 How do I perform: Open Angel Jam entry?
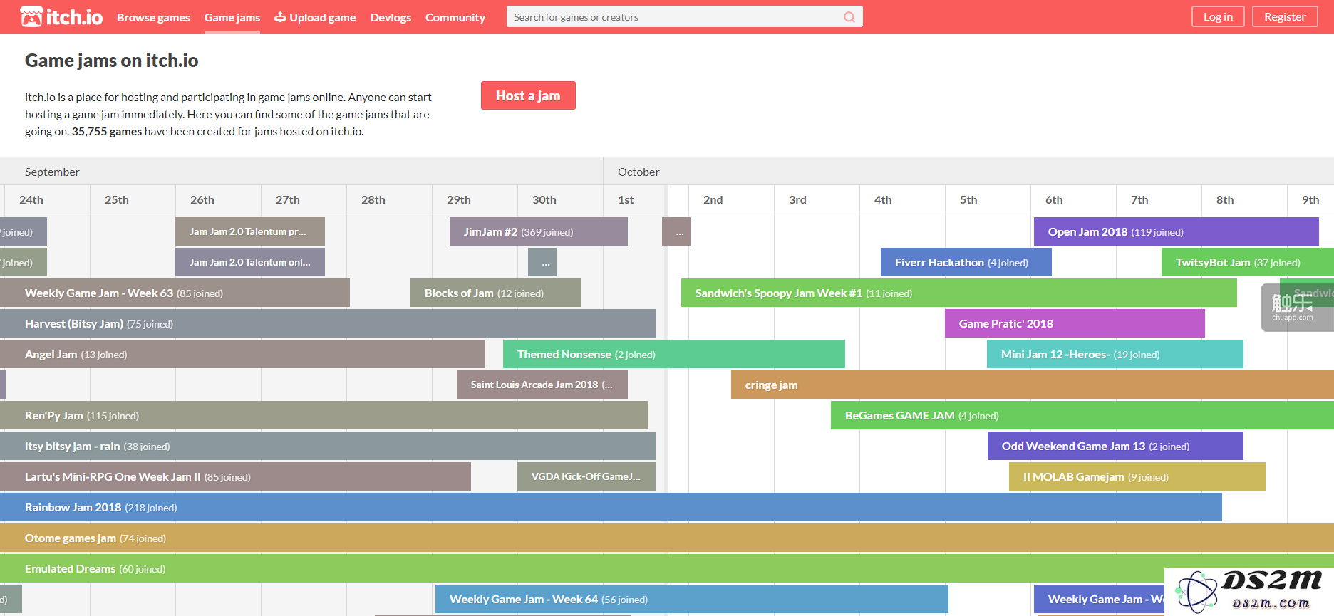242,354
